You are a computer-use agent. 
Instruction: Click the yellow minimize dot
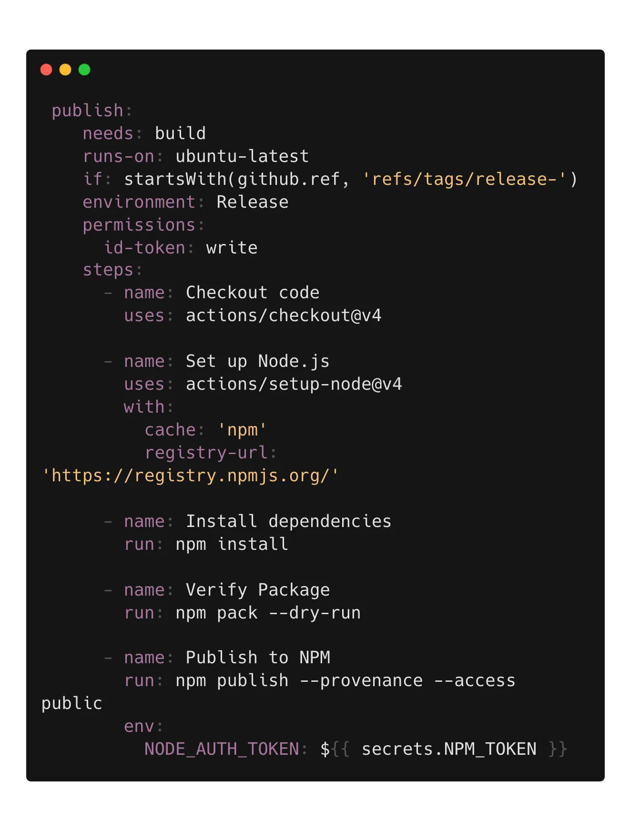pos(65,70)
